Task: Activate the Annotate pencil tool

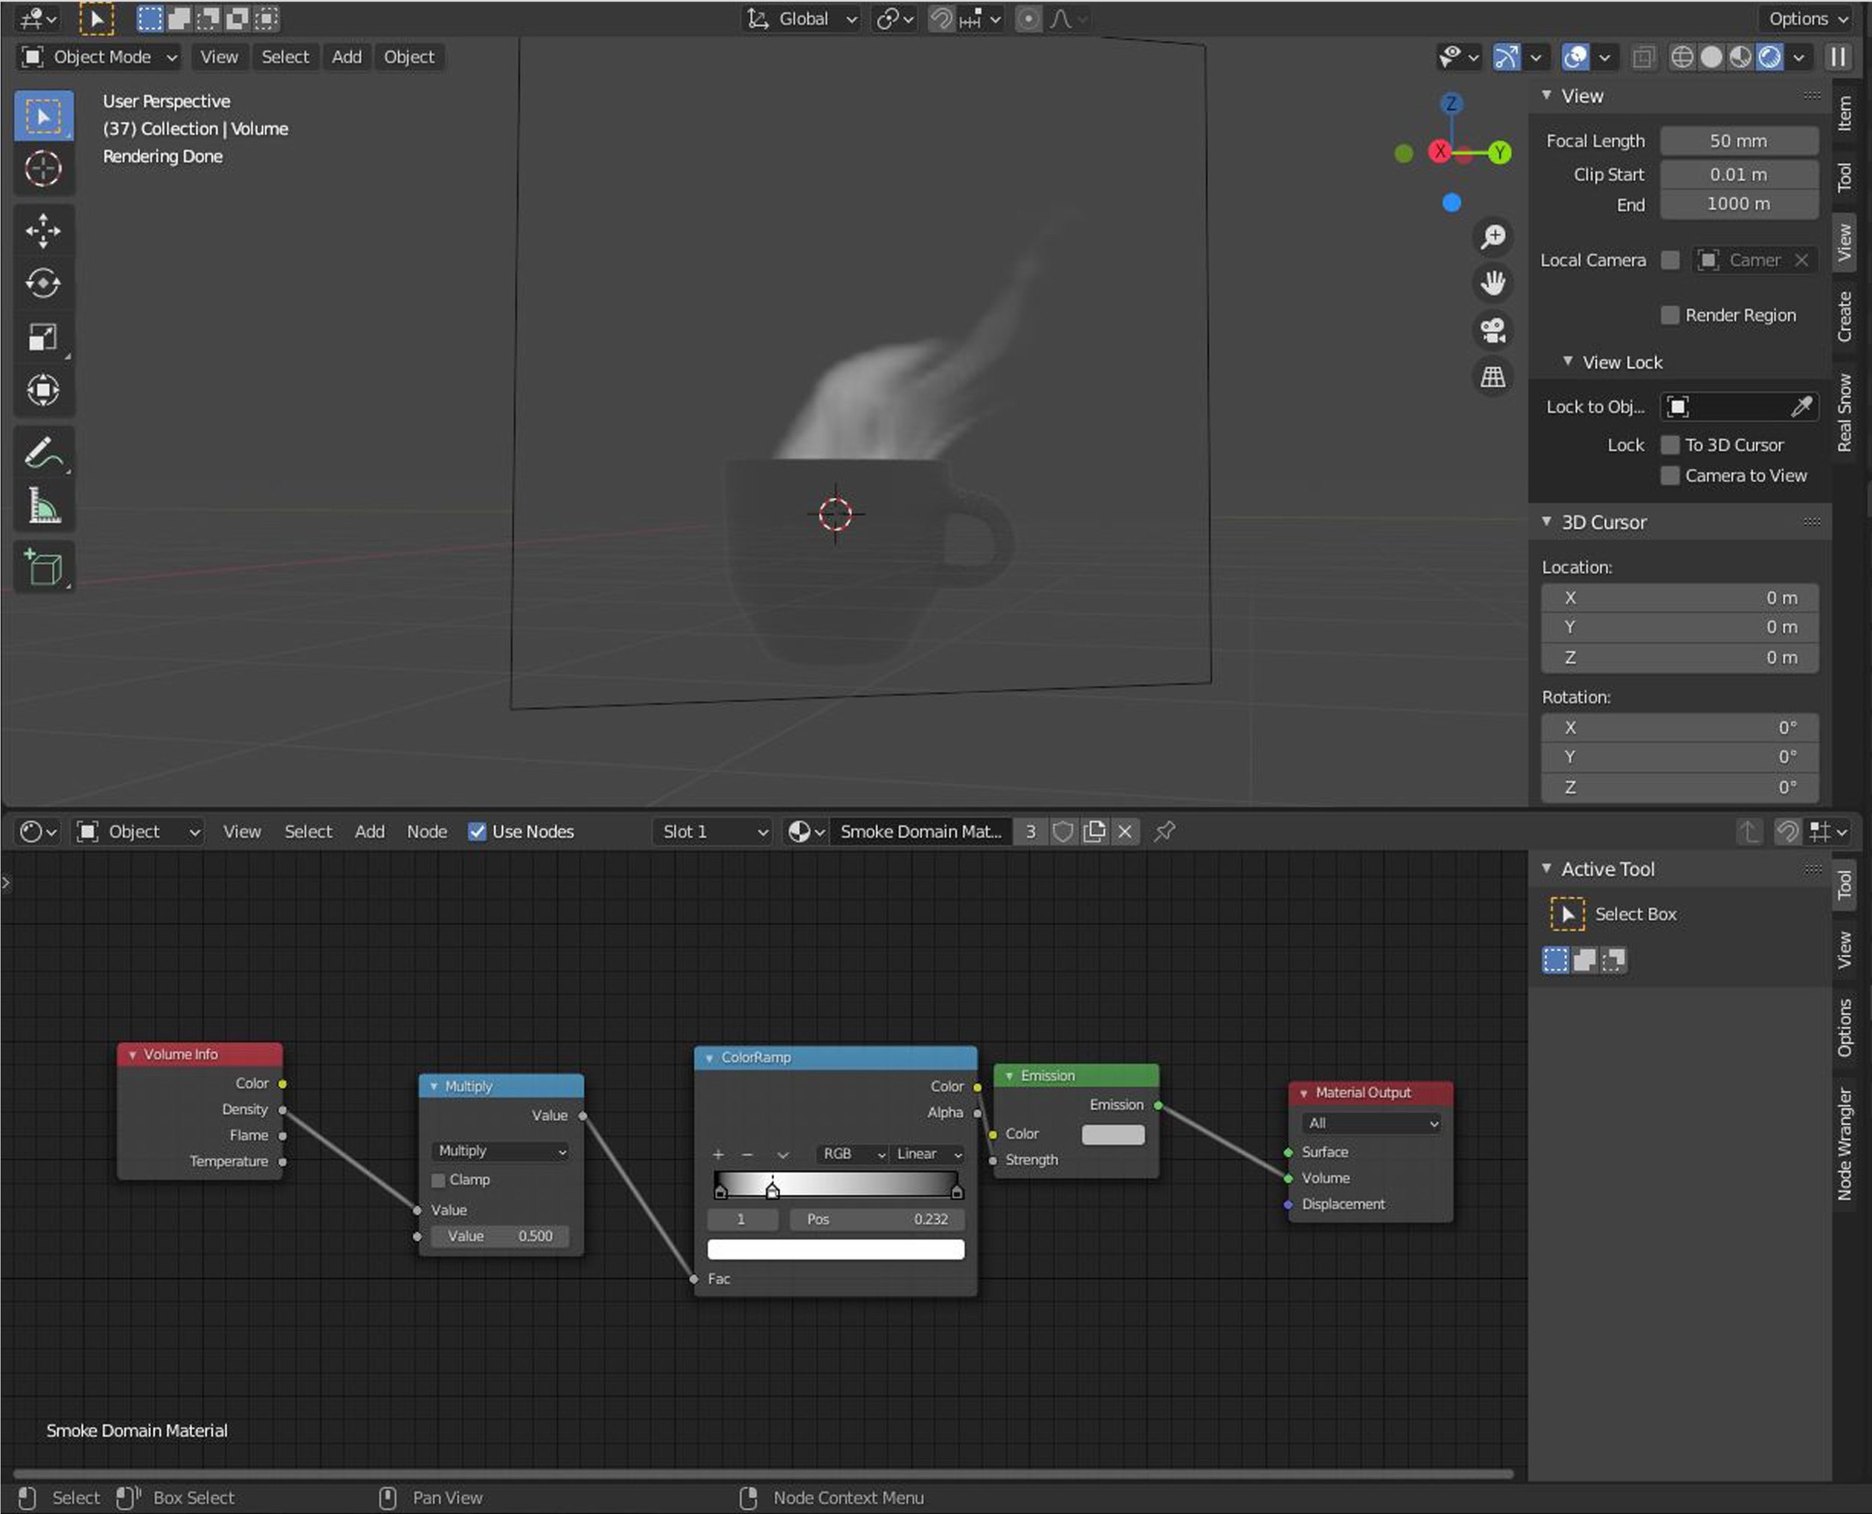Action: [43, 454]
